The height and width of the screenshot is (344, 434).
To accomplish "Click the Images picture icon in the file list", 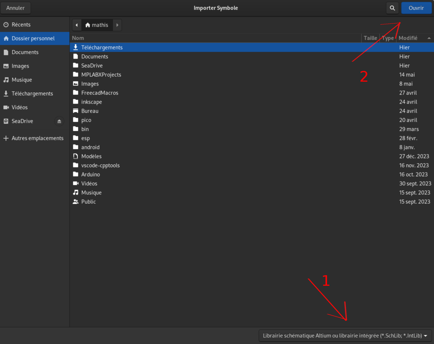I will pyautogui.click(x=75, y=83).
